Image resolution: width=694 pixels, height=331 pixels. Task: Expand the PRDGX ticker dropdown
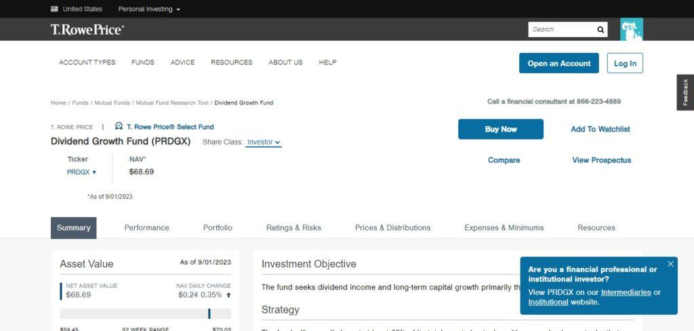point(81,172)
